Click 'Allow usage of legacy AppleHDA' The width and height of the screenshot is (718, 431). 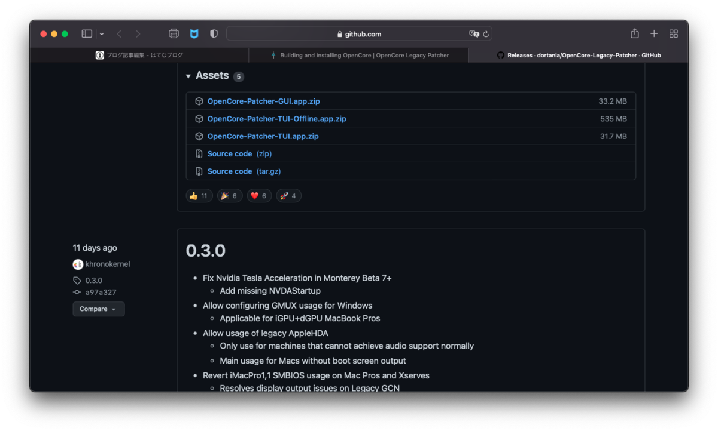266,333
